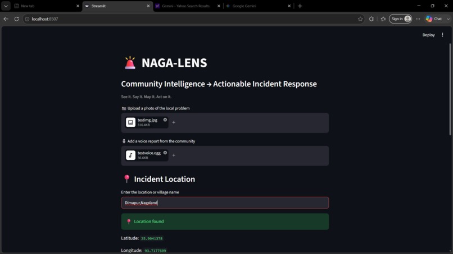Open favorites list icon
Screen dimensions: 453x254
click(x=383, y=19)
